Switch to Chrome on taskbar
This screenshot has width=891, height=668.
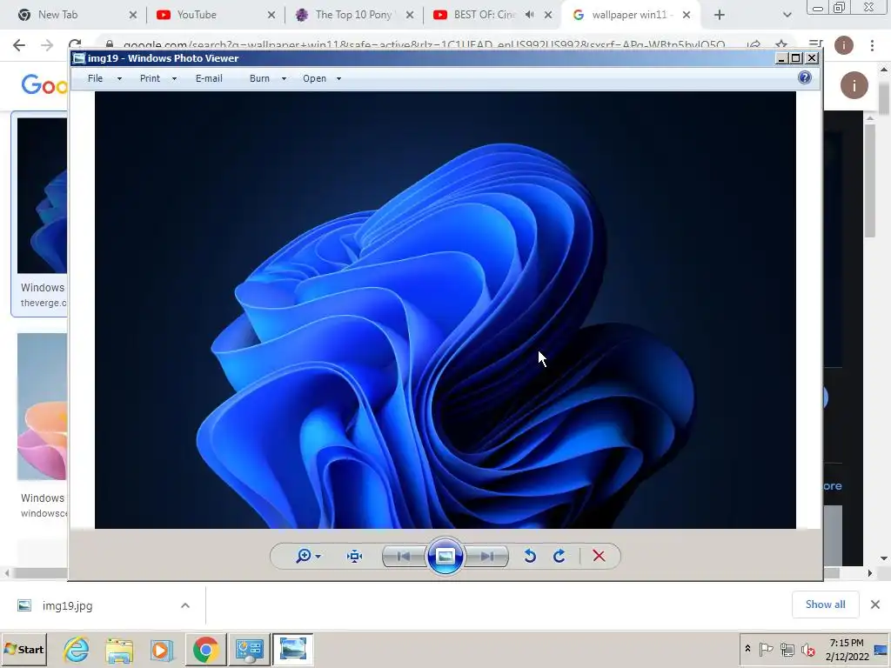click(x=205, y=649)
